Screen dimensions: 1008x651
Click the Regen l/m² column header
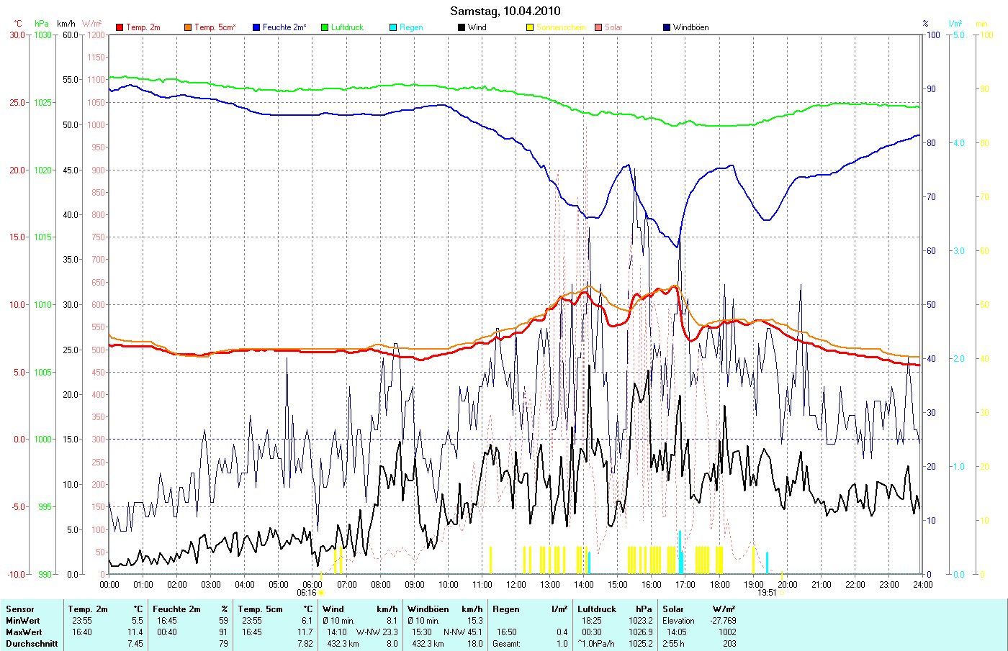pos(529,609)
